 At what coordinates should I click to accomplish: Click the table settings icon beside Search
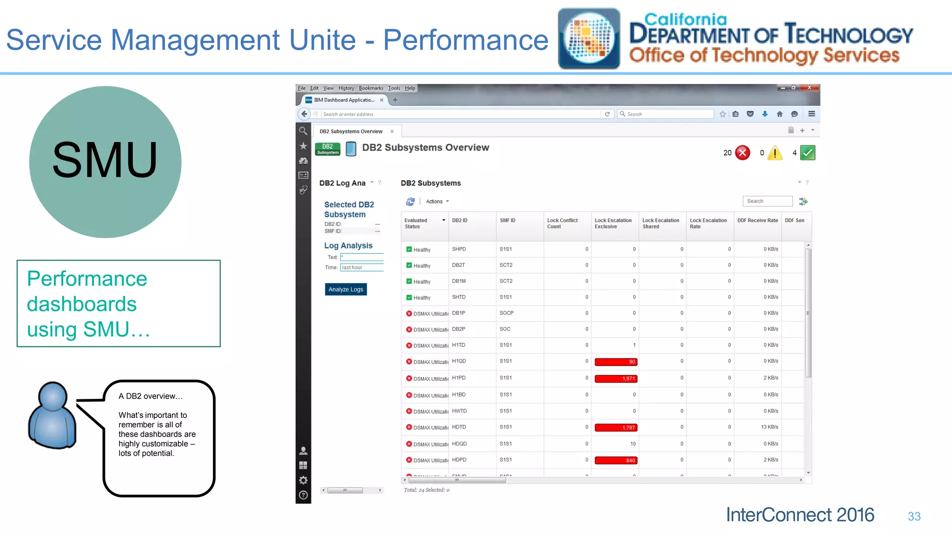803,201
